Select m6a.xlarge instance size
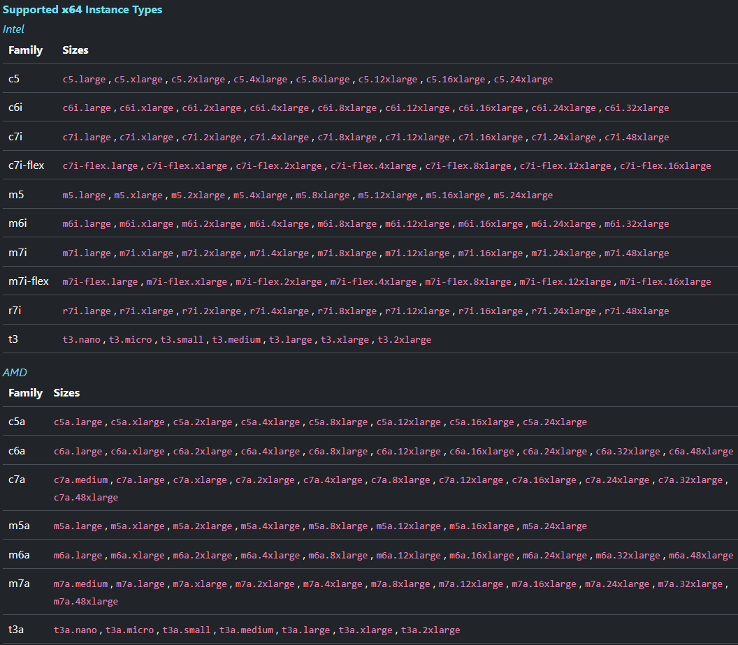The height and width of the screenshot is (645, 738). point(138,555)
